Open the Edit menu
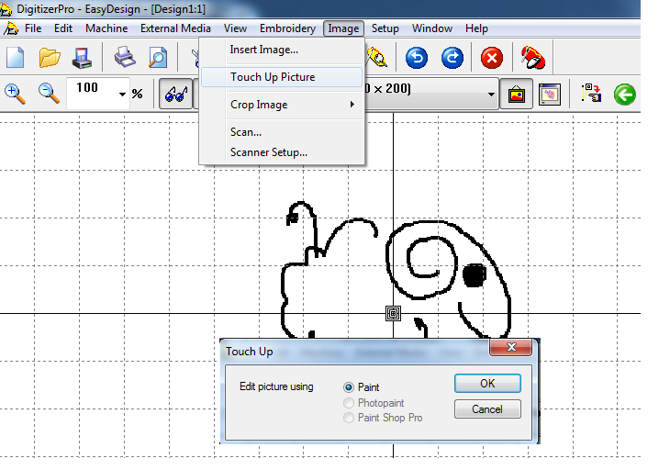Viewport: 670px width, 470px height. (x=63, y=28)
